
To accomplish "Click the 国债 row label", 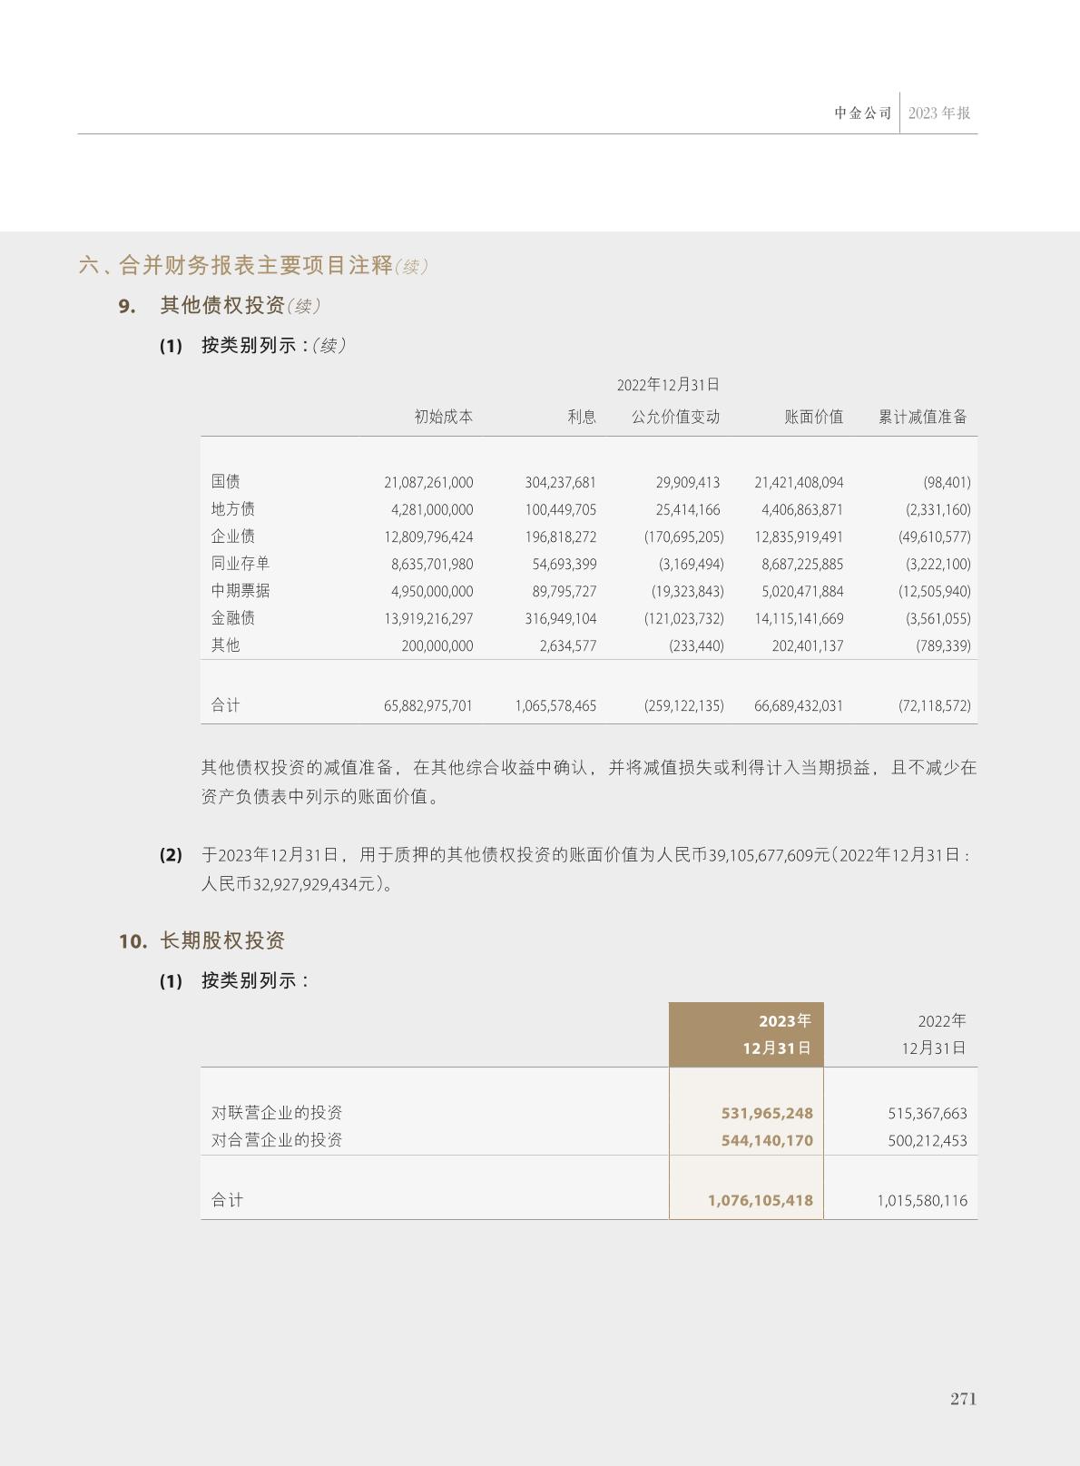I will pos(226,482).
